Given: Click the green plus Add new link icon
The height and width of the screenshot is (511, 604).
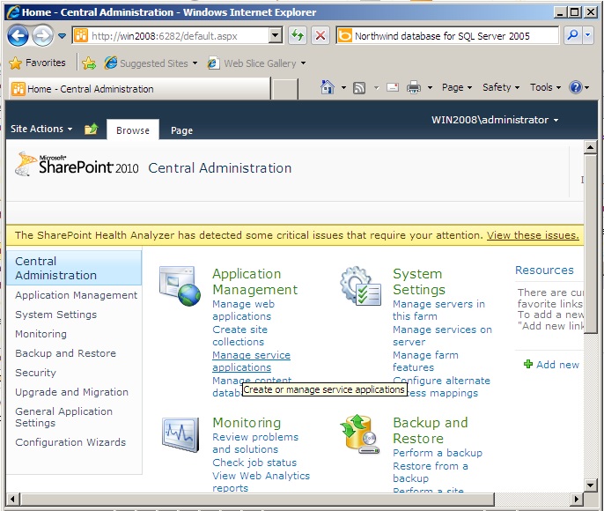Looking at the screenshot, I should [x=528, y=364].
